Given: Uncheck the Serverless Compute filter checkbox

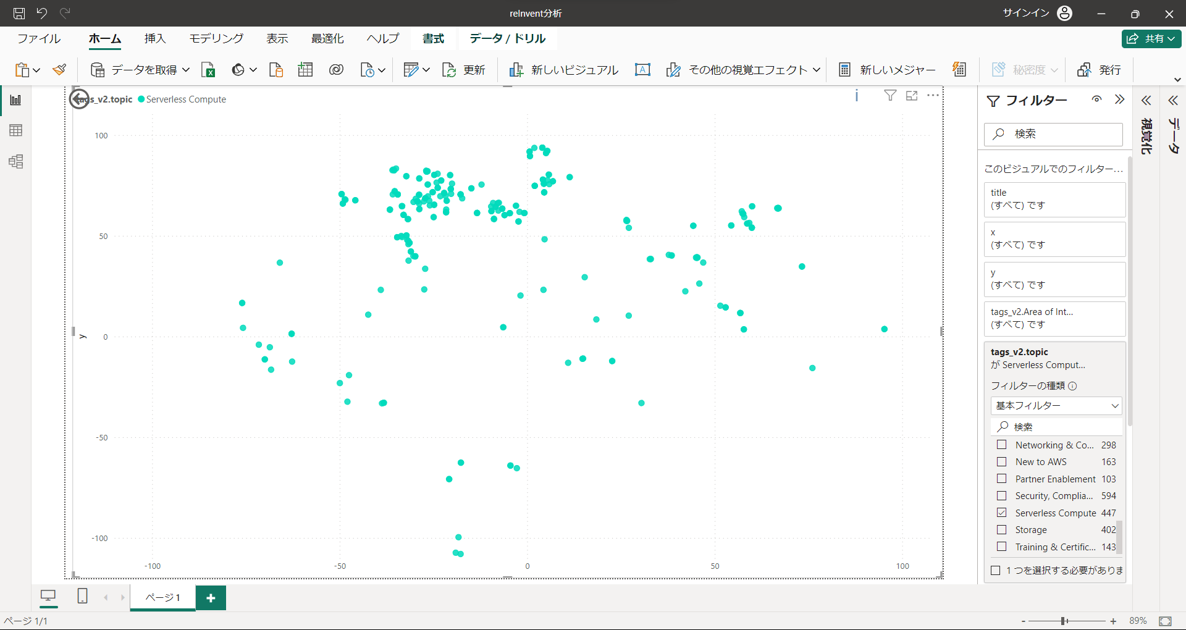Looking at the screenshot, I should tap(1002, 513).
